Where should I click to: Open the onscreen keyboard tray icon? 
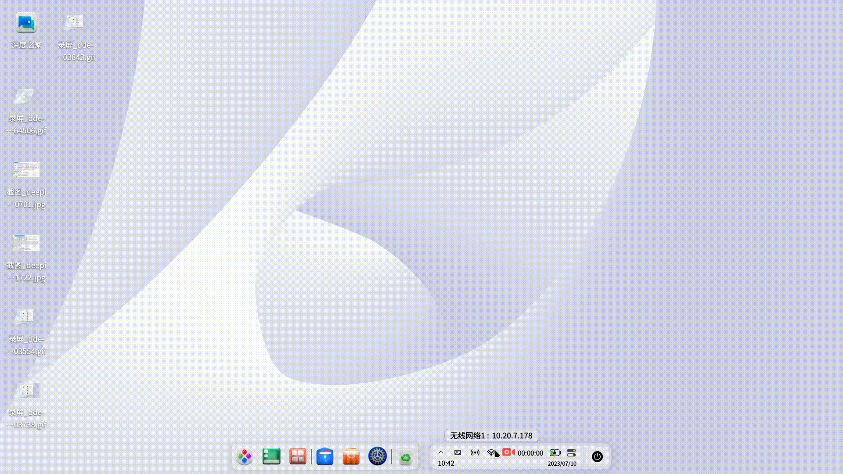click(x=457, y=452)
